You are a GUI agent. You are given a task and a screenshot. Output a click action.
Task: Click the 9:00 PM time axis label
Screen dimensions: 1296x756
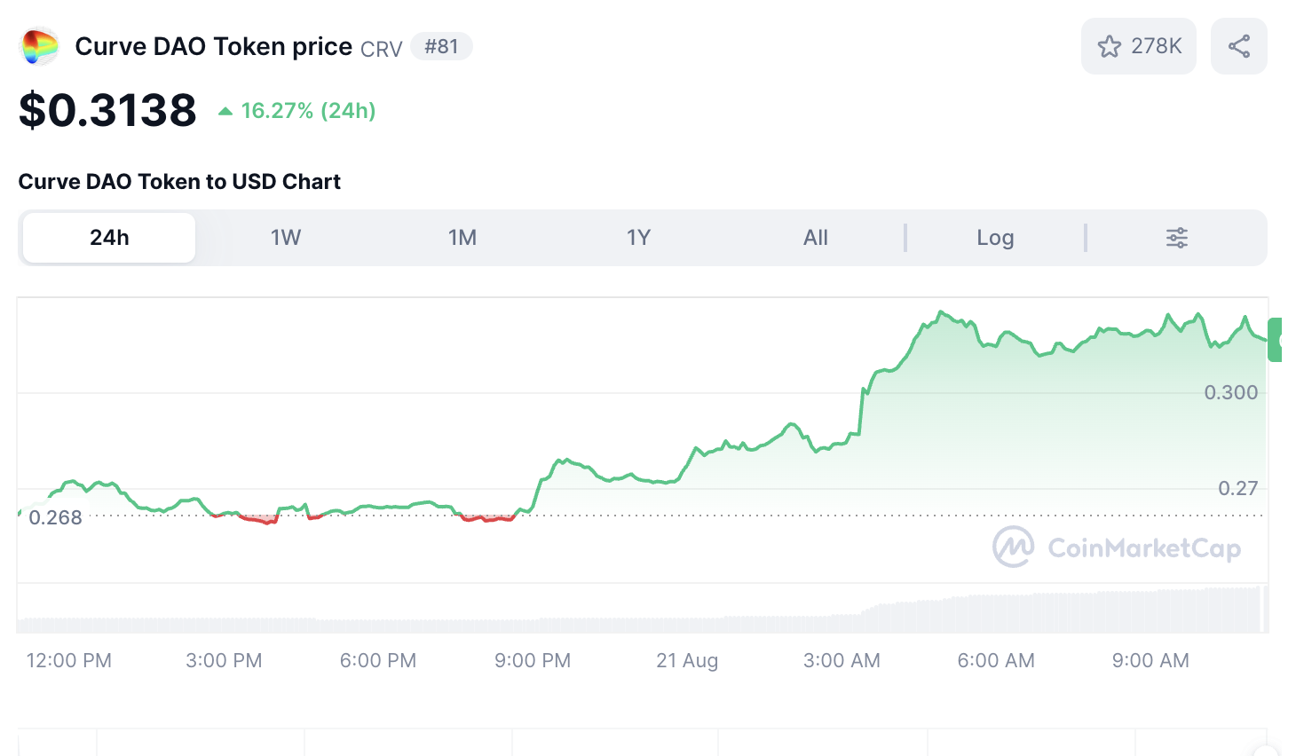tap(533, 660)
